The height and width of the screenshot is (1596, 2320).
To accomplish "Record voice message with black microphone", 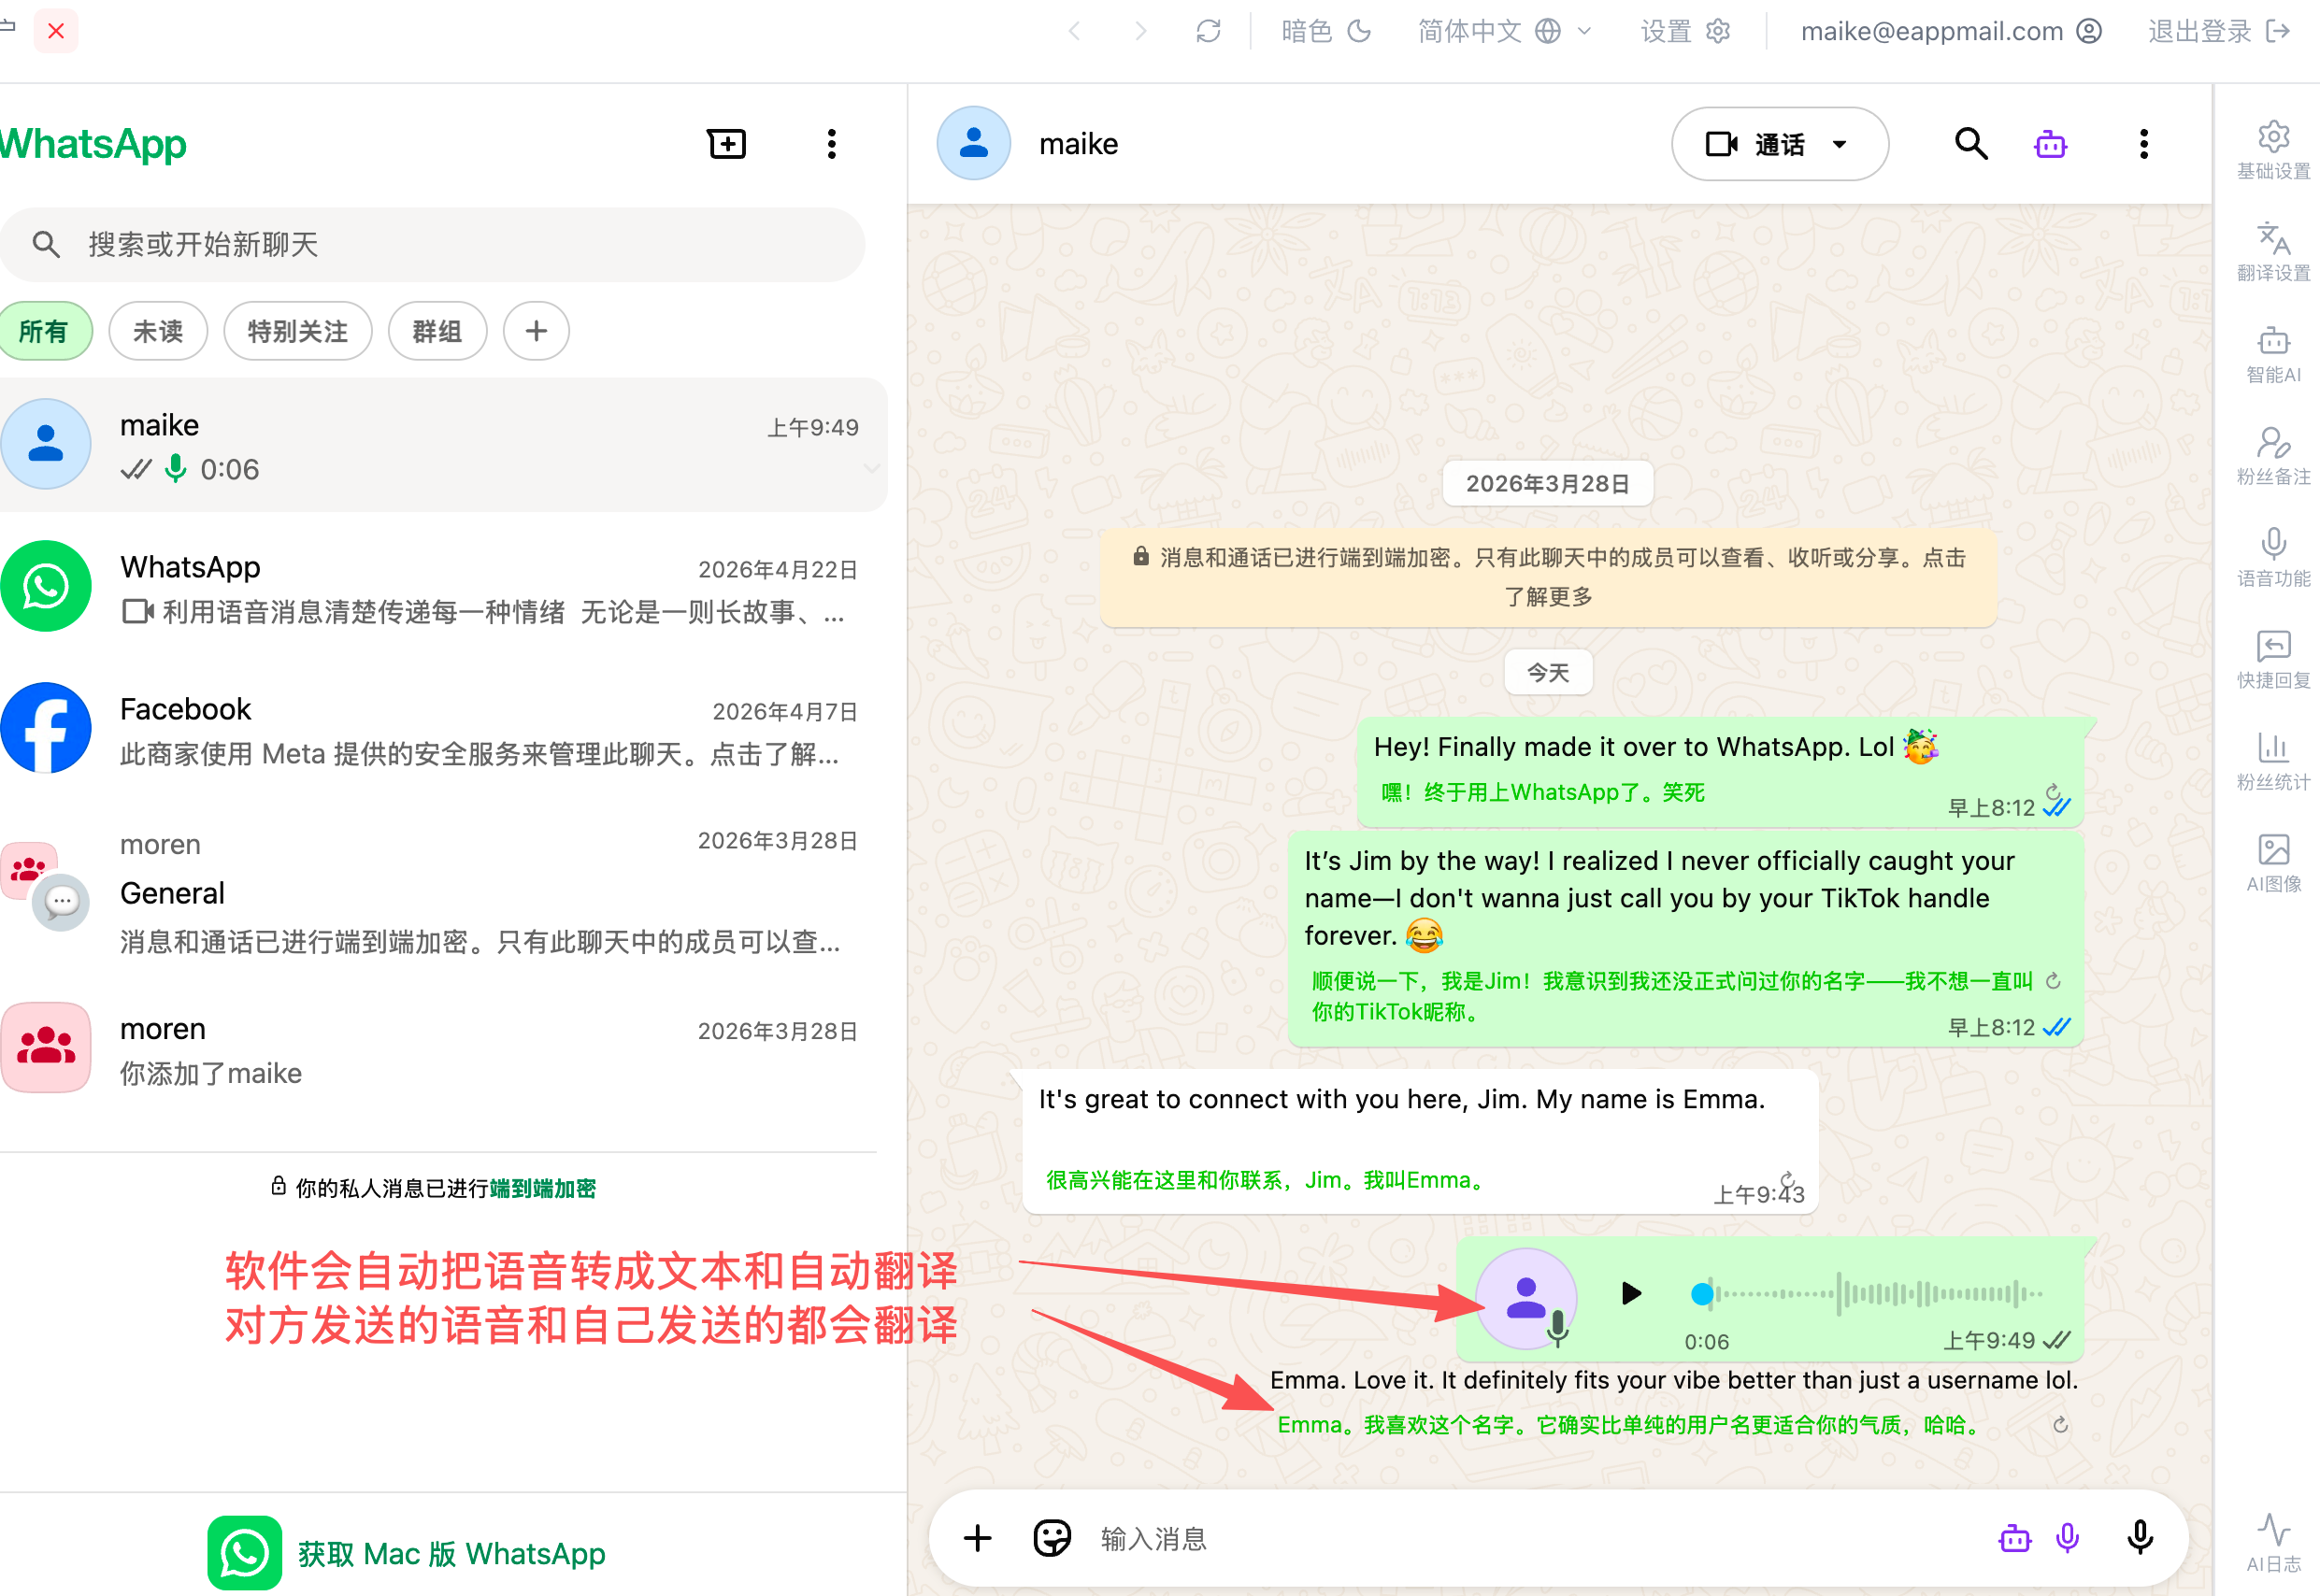I will (2139, 1538).
